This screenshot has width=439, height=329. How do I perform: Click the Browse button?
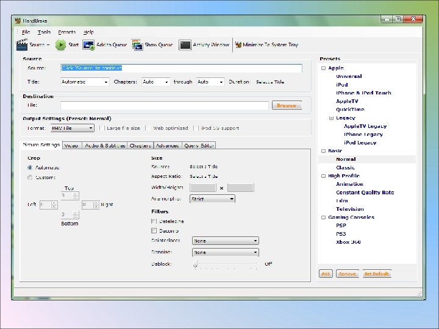287,105
